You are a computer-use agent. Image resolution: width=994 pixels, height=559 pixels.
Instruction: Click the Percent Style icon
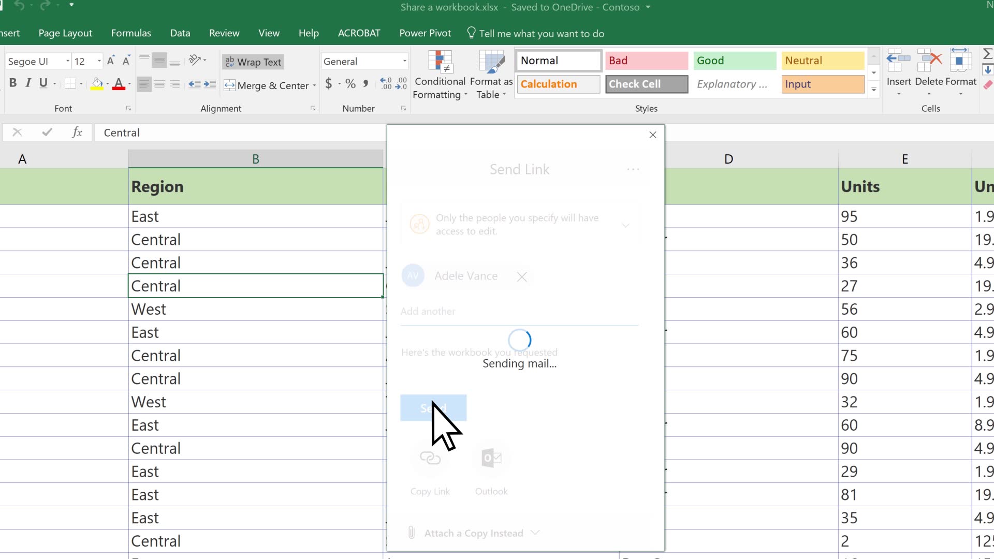(350, 84)
